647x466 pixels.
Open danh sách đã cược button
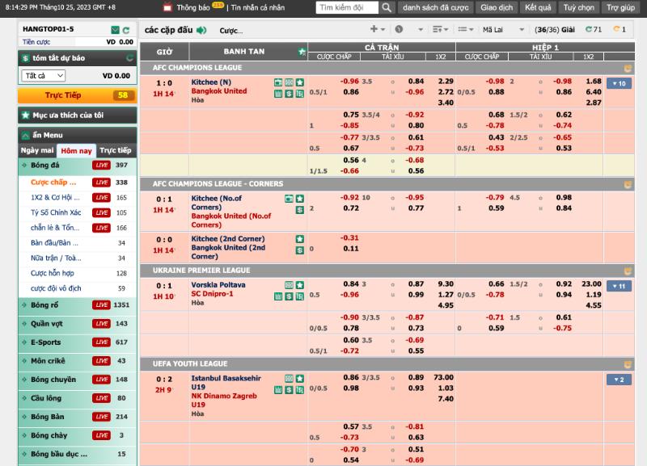click(436, 8)
